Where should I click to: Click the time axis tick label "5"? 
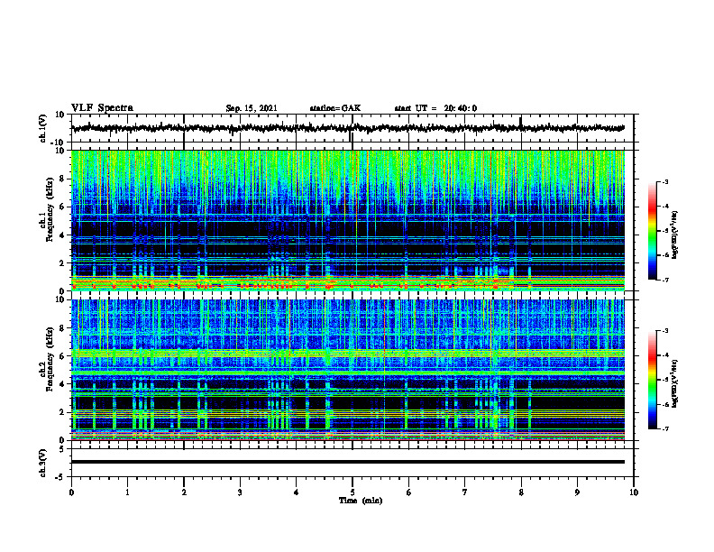(x=352, y=492)
